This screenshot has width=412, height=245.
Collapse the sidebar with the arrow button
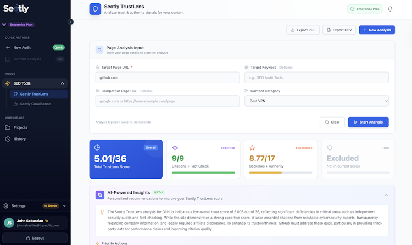70,22
